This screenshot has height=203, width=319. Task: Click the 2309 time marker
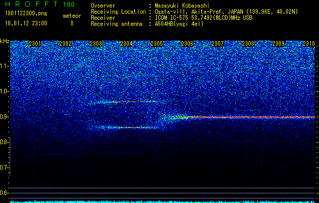tap(278, 44)
